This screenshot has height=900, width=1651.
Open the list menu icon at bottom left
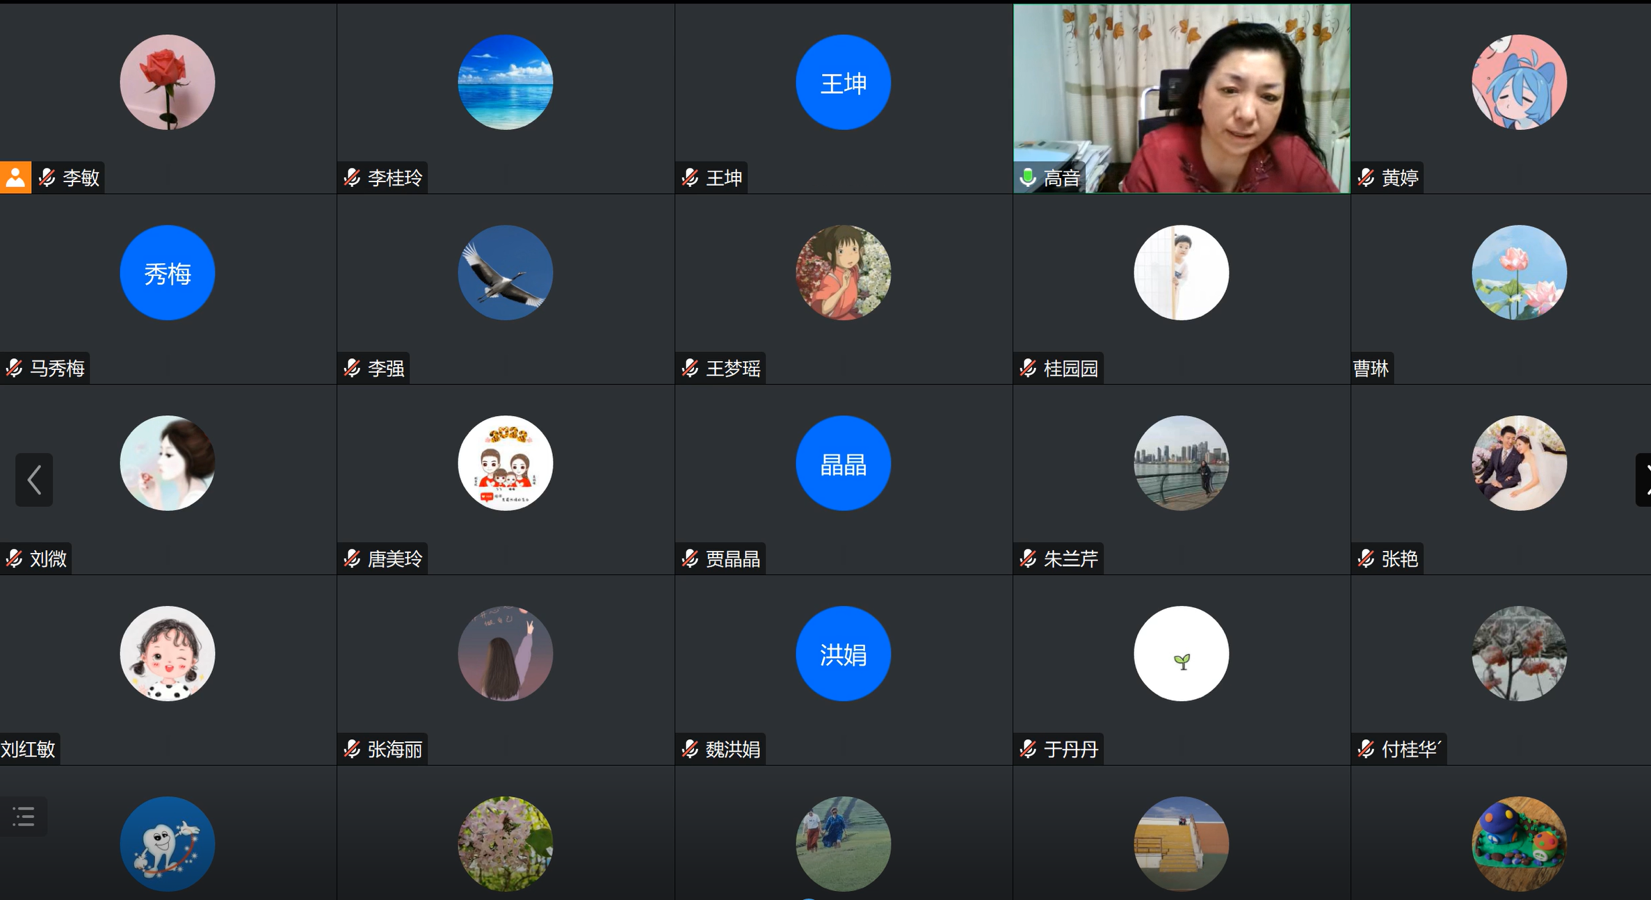[24, 817]
